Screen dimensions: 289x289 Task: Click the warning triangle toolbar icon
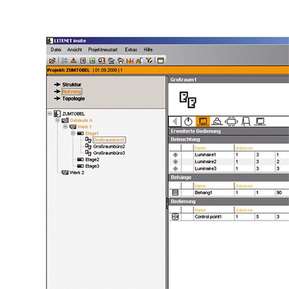pos(74,60)
